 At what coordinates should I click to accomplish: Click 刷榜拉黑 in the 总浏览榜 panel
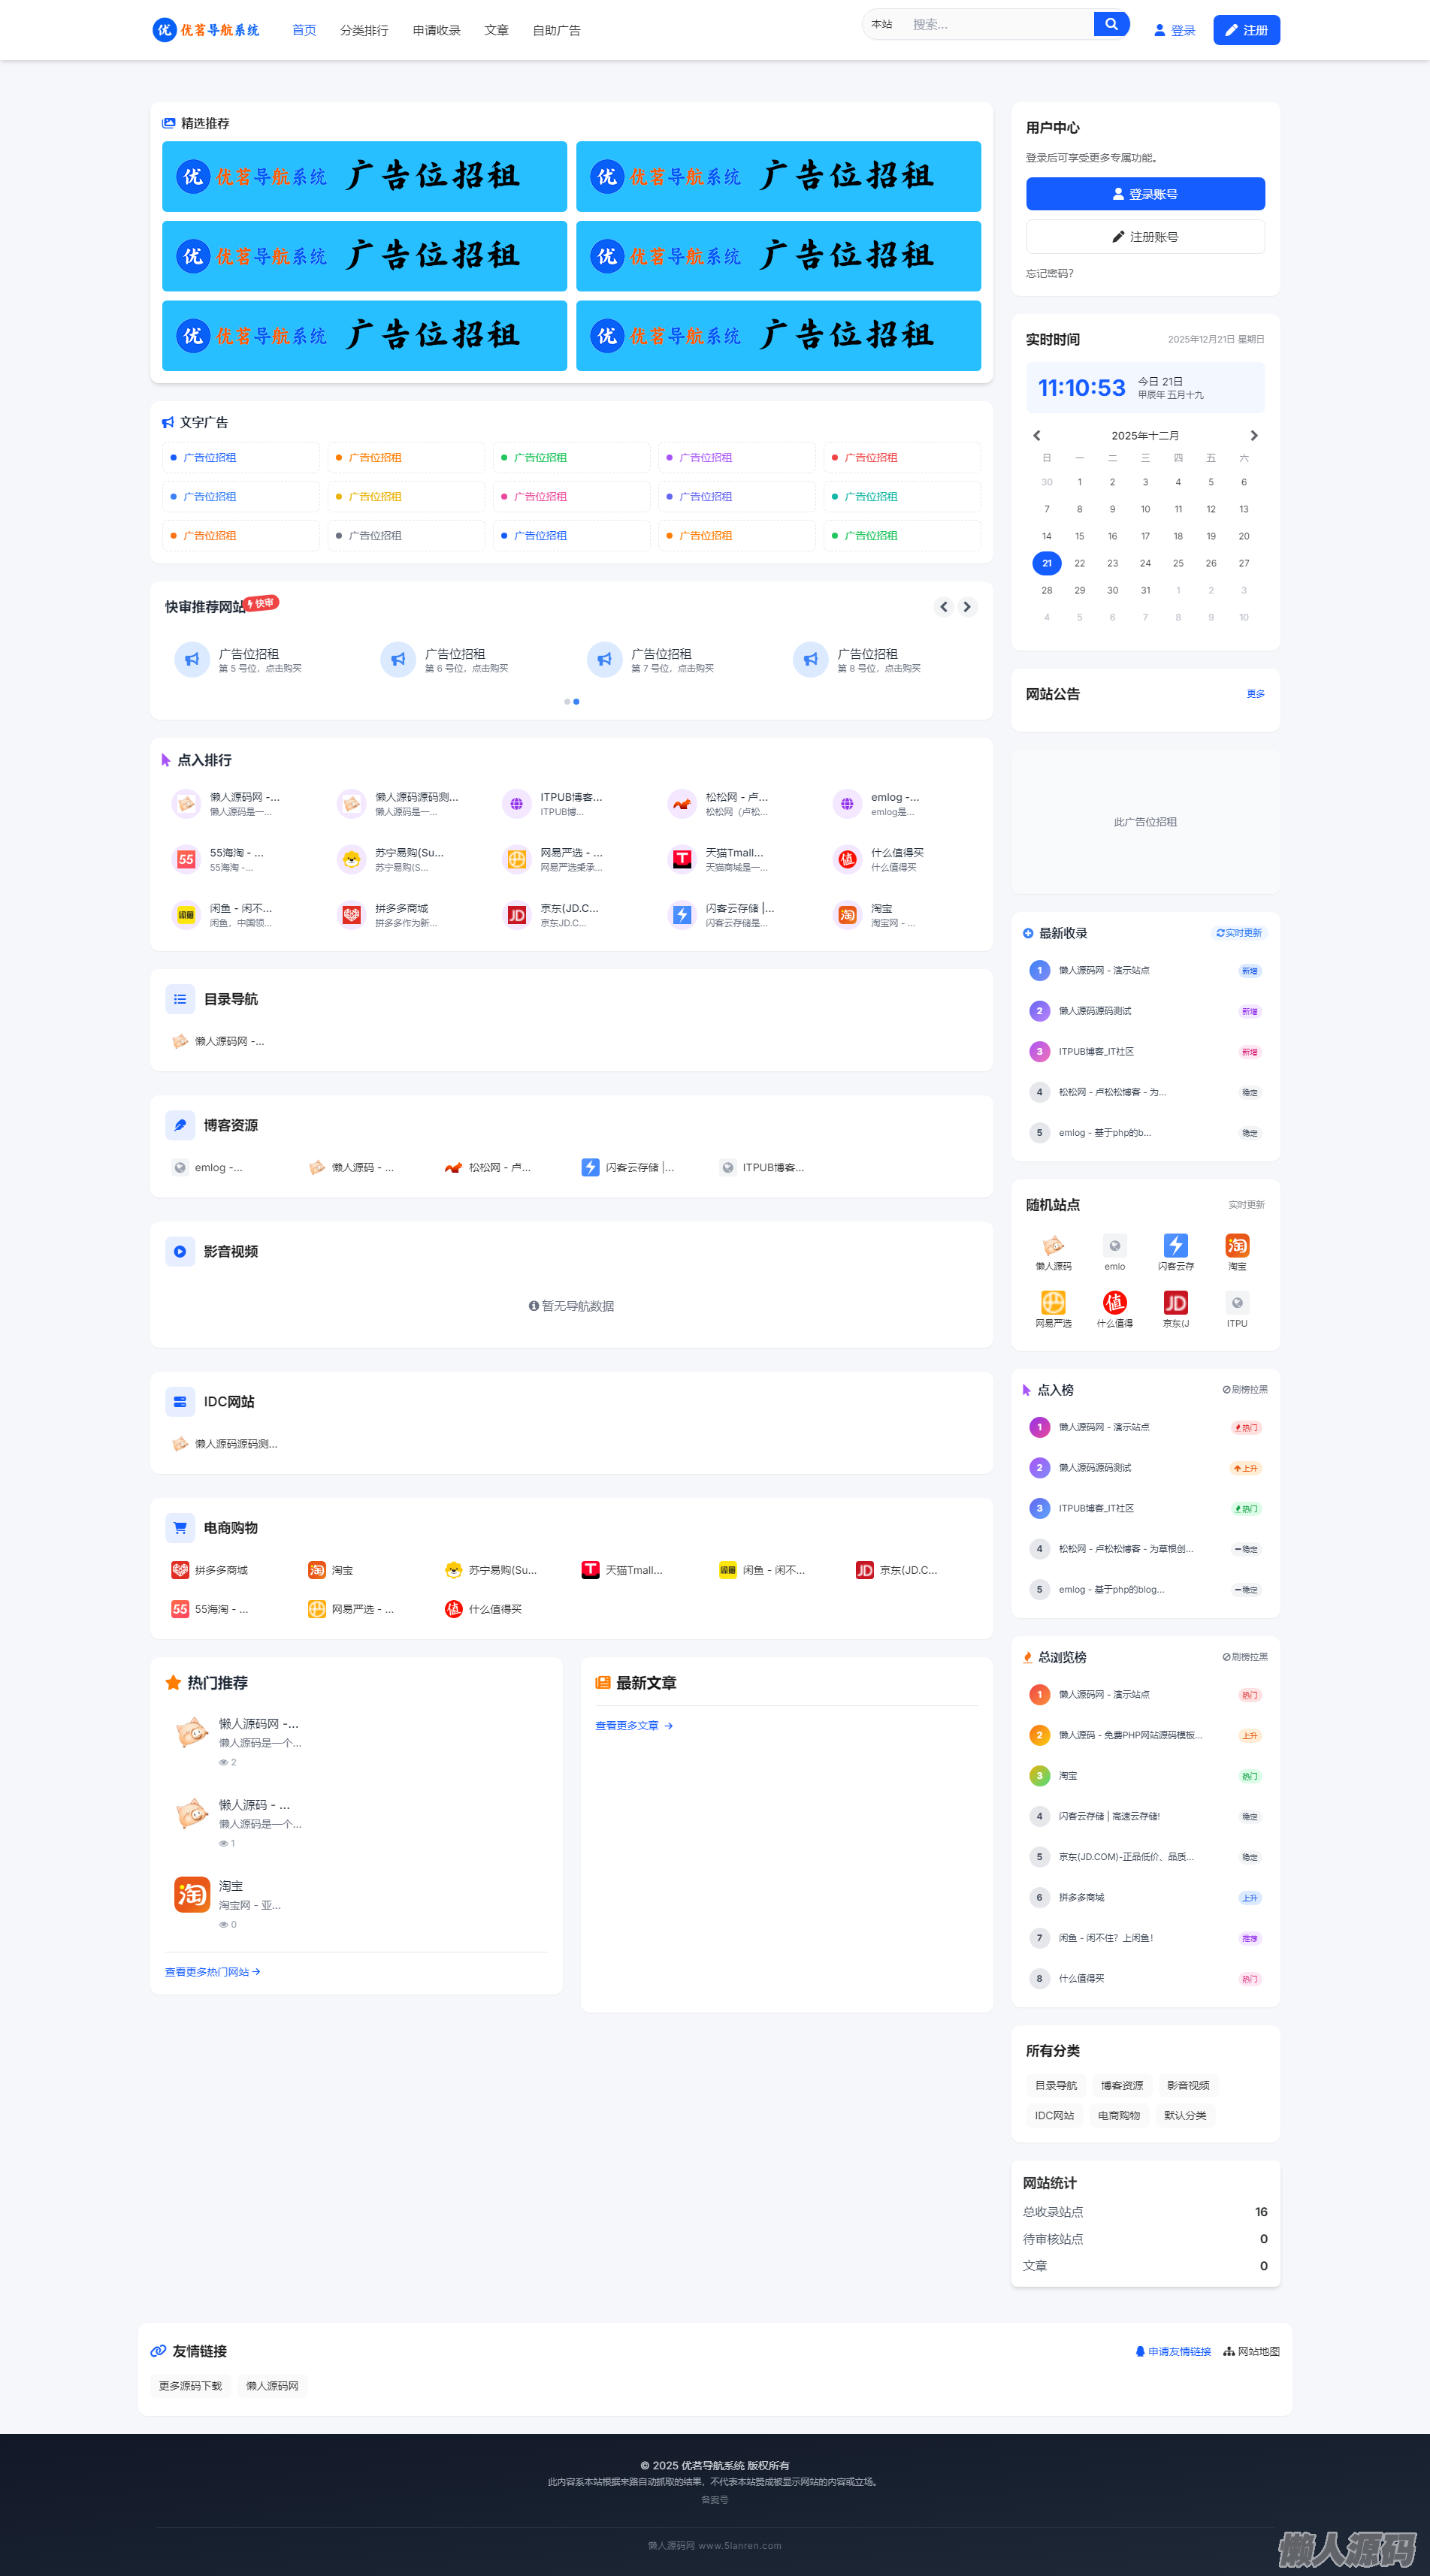pos(1245,1657)
